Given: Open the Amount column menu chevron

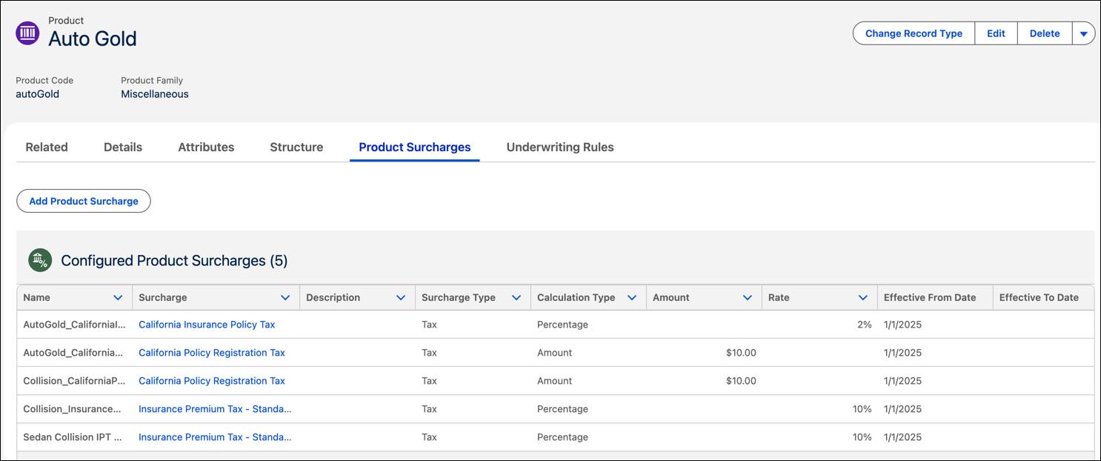Looking at the screenshot, I should (x=748, y=298).
